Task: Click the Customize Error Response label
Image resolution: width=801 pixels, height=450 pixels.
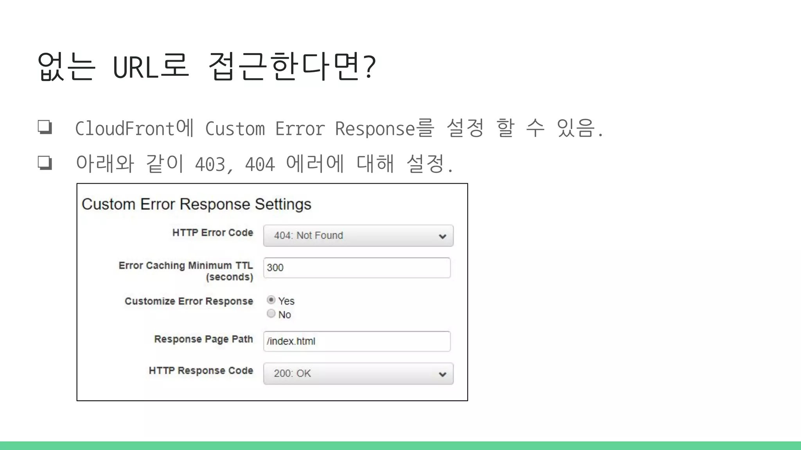Action: click(189, 301)
